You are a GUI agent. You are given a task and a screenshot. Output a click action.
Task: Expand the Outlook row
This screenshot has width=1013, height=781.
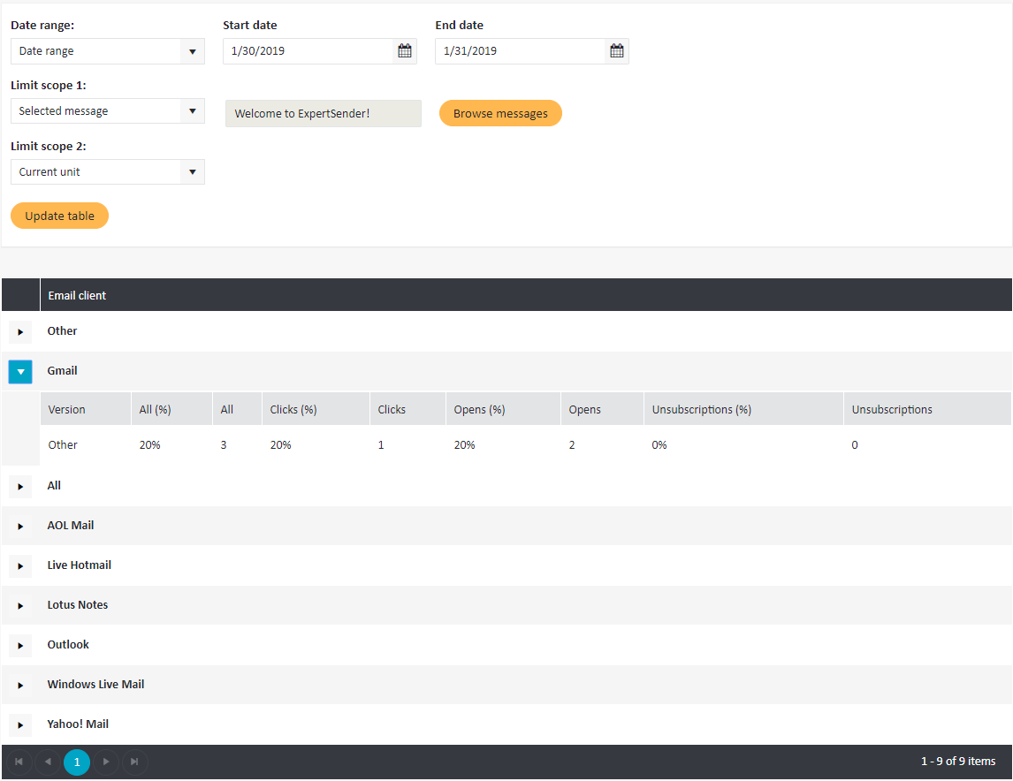(x=20, y=646)
